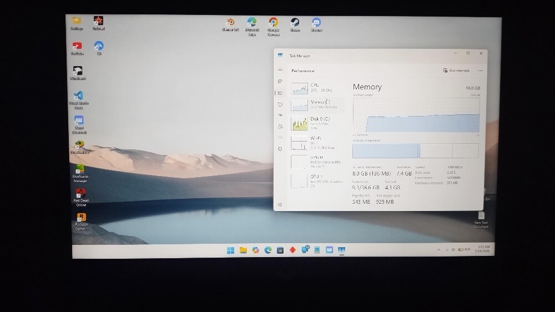Click the Blender desktop shortcut
Screen dimensions: 555x312
[230, 25]
